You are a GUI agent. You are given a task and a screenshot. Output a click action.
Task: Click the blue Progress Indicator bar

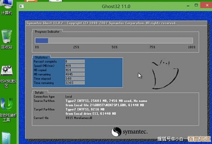[42, 41]
